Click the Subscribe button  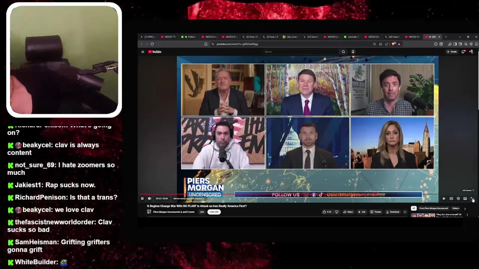214,212
